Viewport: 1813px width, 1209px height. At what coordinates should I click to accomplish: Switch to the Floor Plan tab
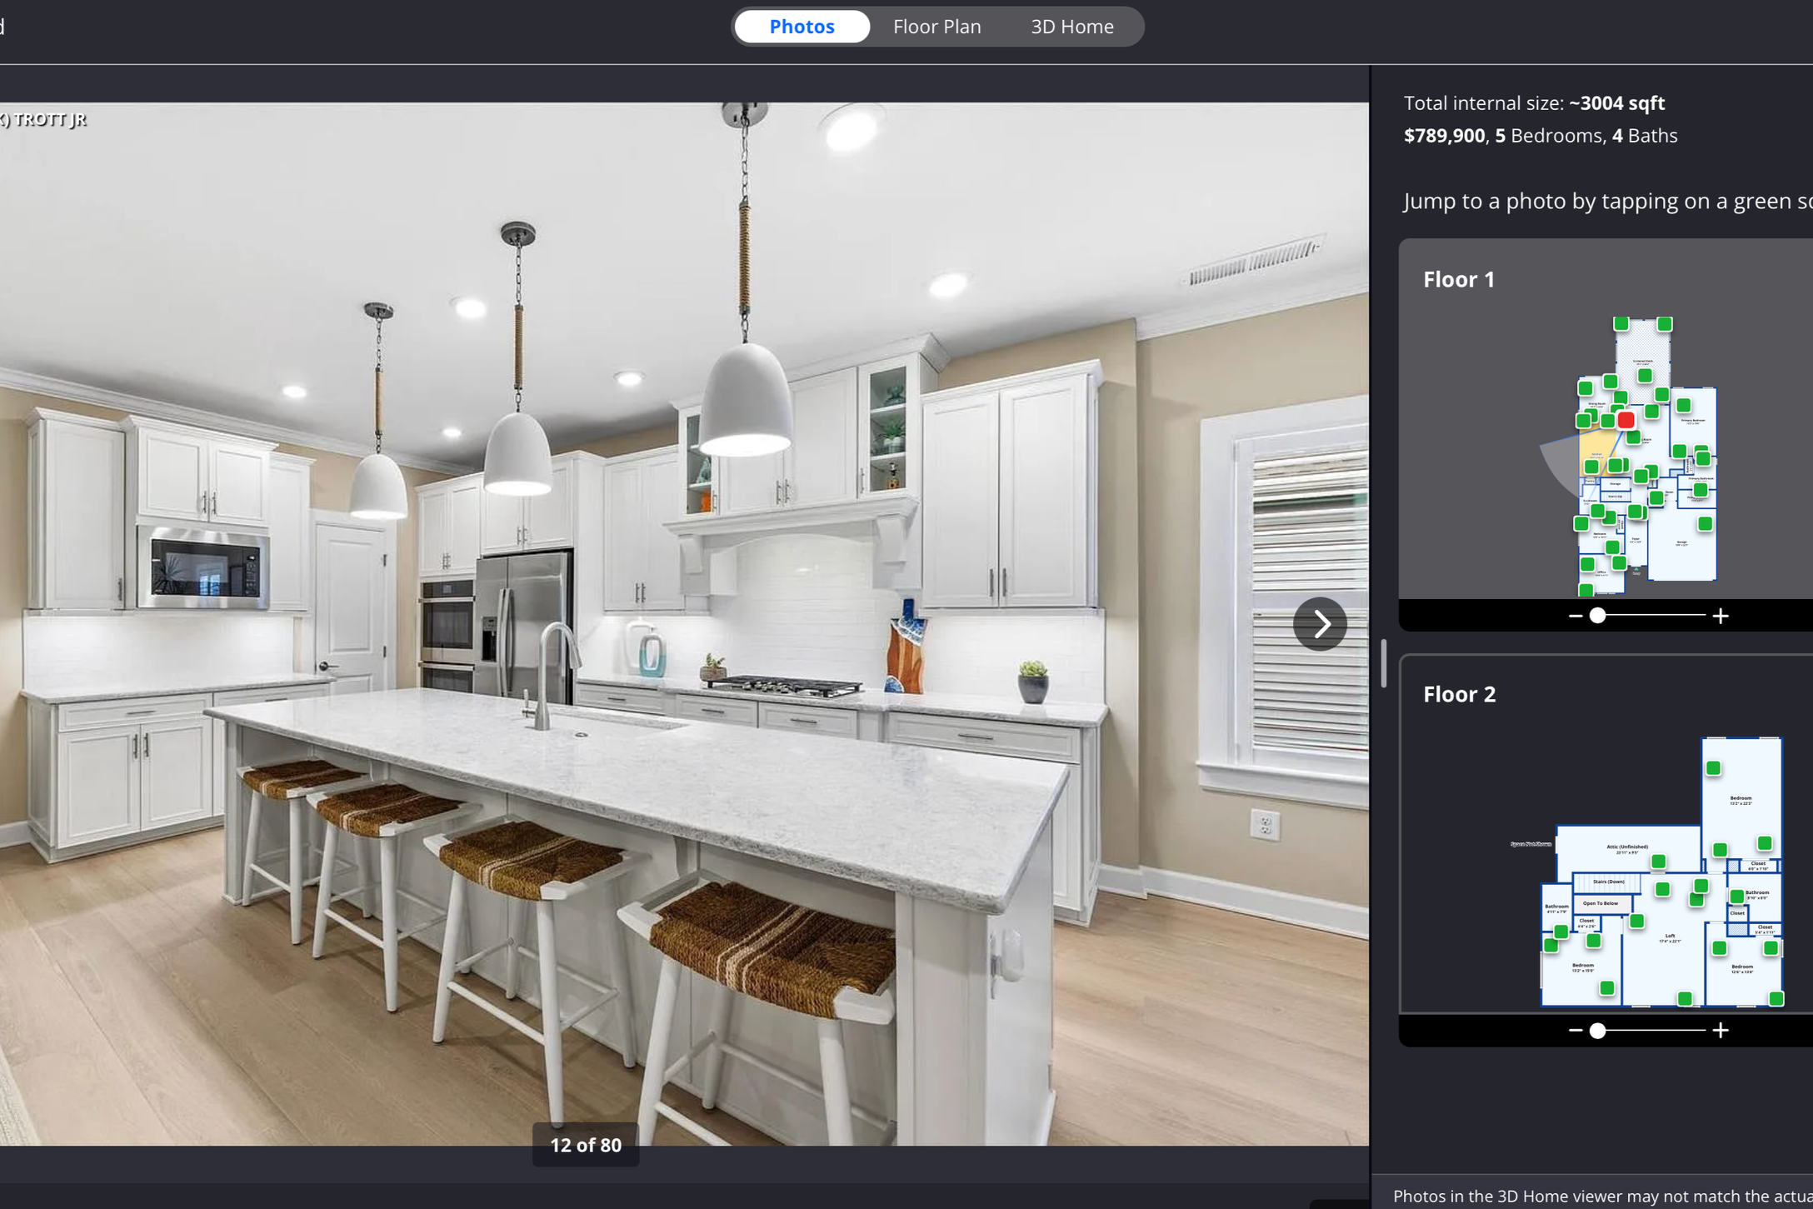point(936,27)
